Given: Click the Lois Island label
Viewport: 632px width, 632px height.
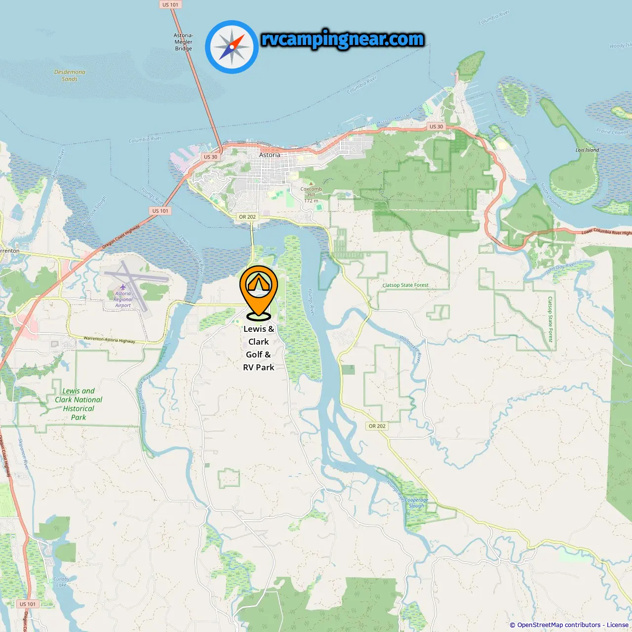Looking at the screenshot, I should [587, 150].
